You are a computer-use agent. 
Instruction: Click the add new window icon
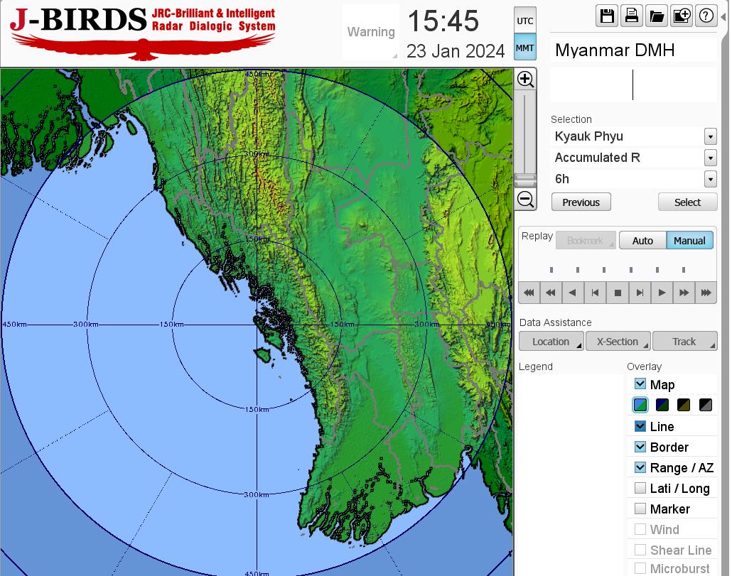pyautogui.click(x=682, y=16)
